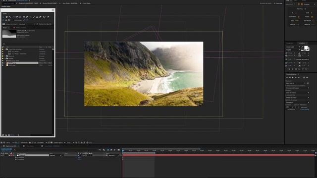This screenshot has height=178, width=317.
Task: Create new composition from Project panel footer
Action: point(9,135)
